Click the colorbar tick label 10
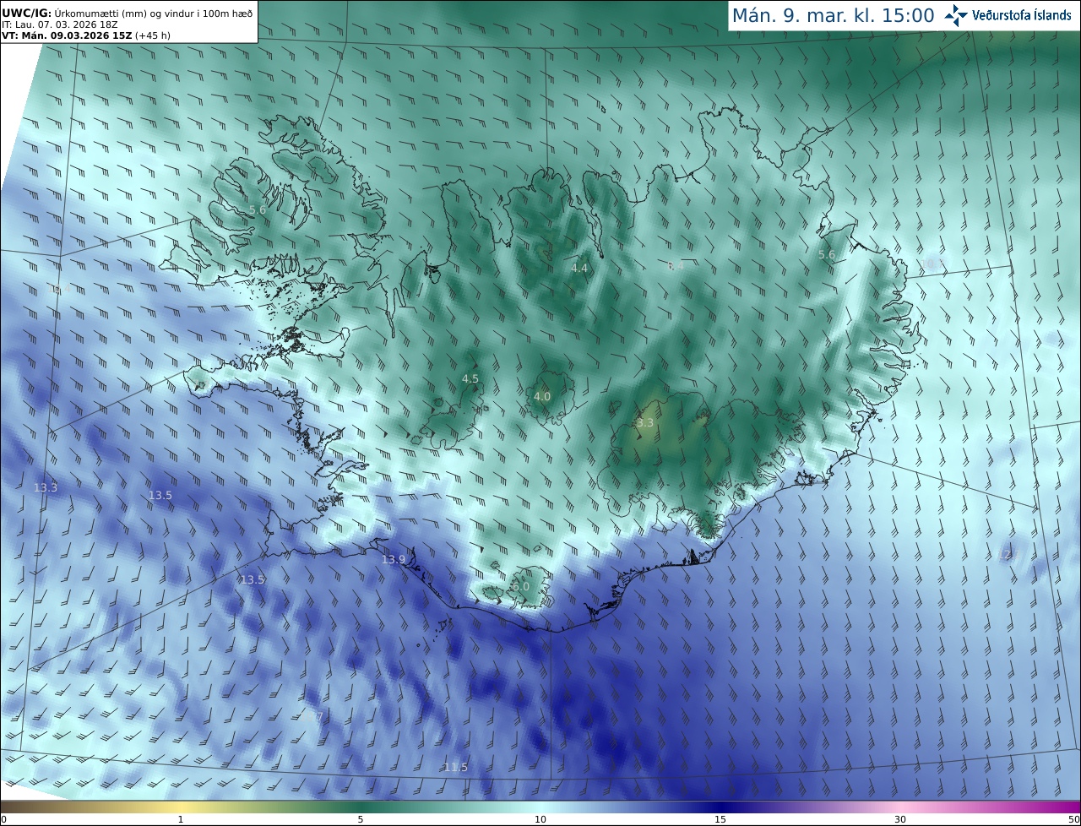Screen dimensions: 1081x826 pos(540,819)
